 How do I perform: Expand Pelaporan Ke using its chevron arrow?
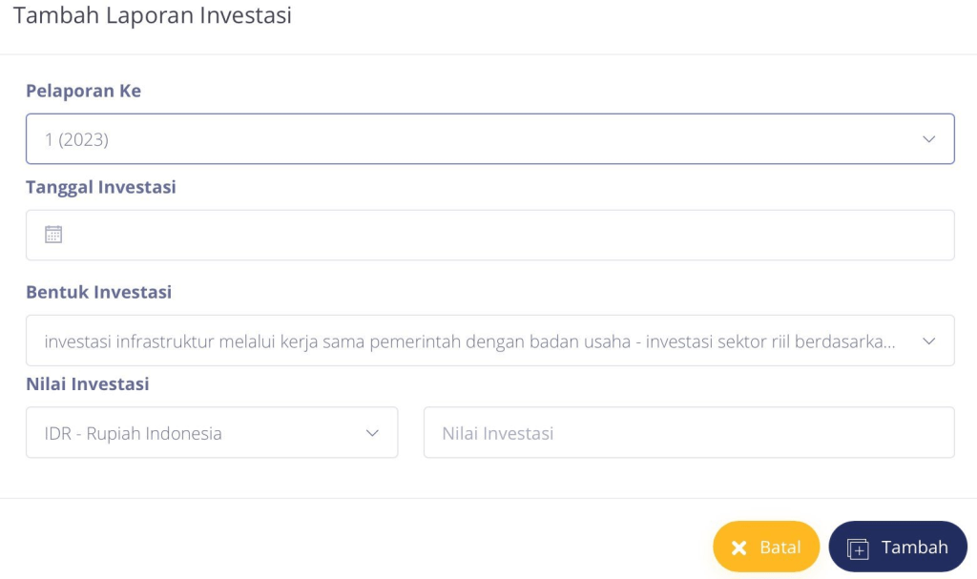(x=928, y=139)
